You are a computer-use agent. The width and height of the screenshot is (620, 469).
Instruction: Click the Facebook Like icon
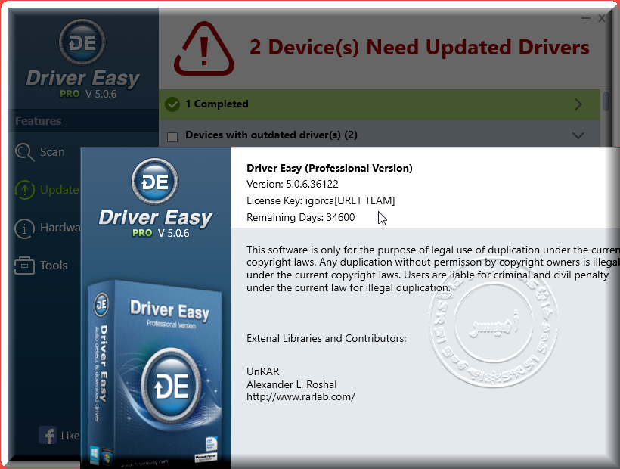[48, 435]
